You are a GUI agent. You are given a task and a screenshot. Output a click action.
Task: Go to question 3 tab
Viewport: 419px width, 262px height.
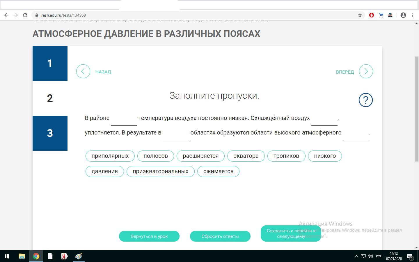click(x=50, y=133)
